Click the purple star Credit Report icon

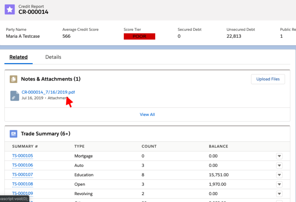pos(10,9)
